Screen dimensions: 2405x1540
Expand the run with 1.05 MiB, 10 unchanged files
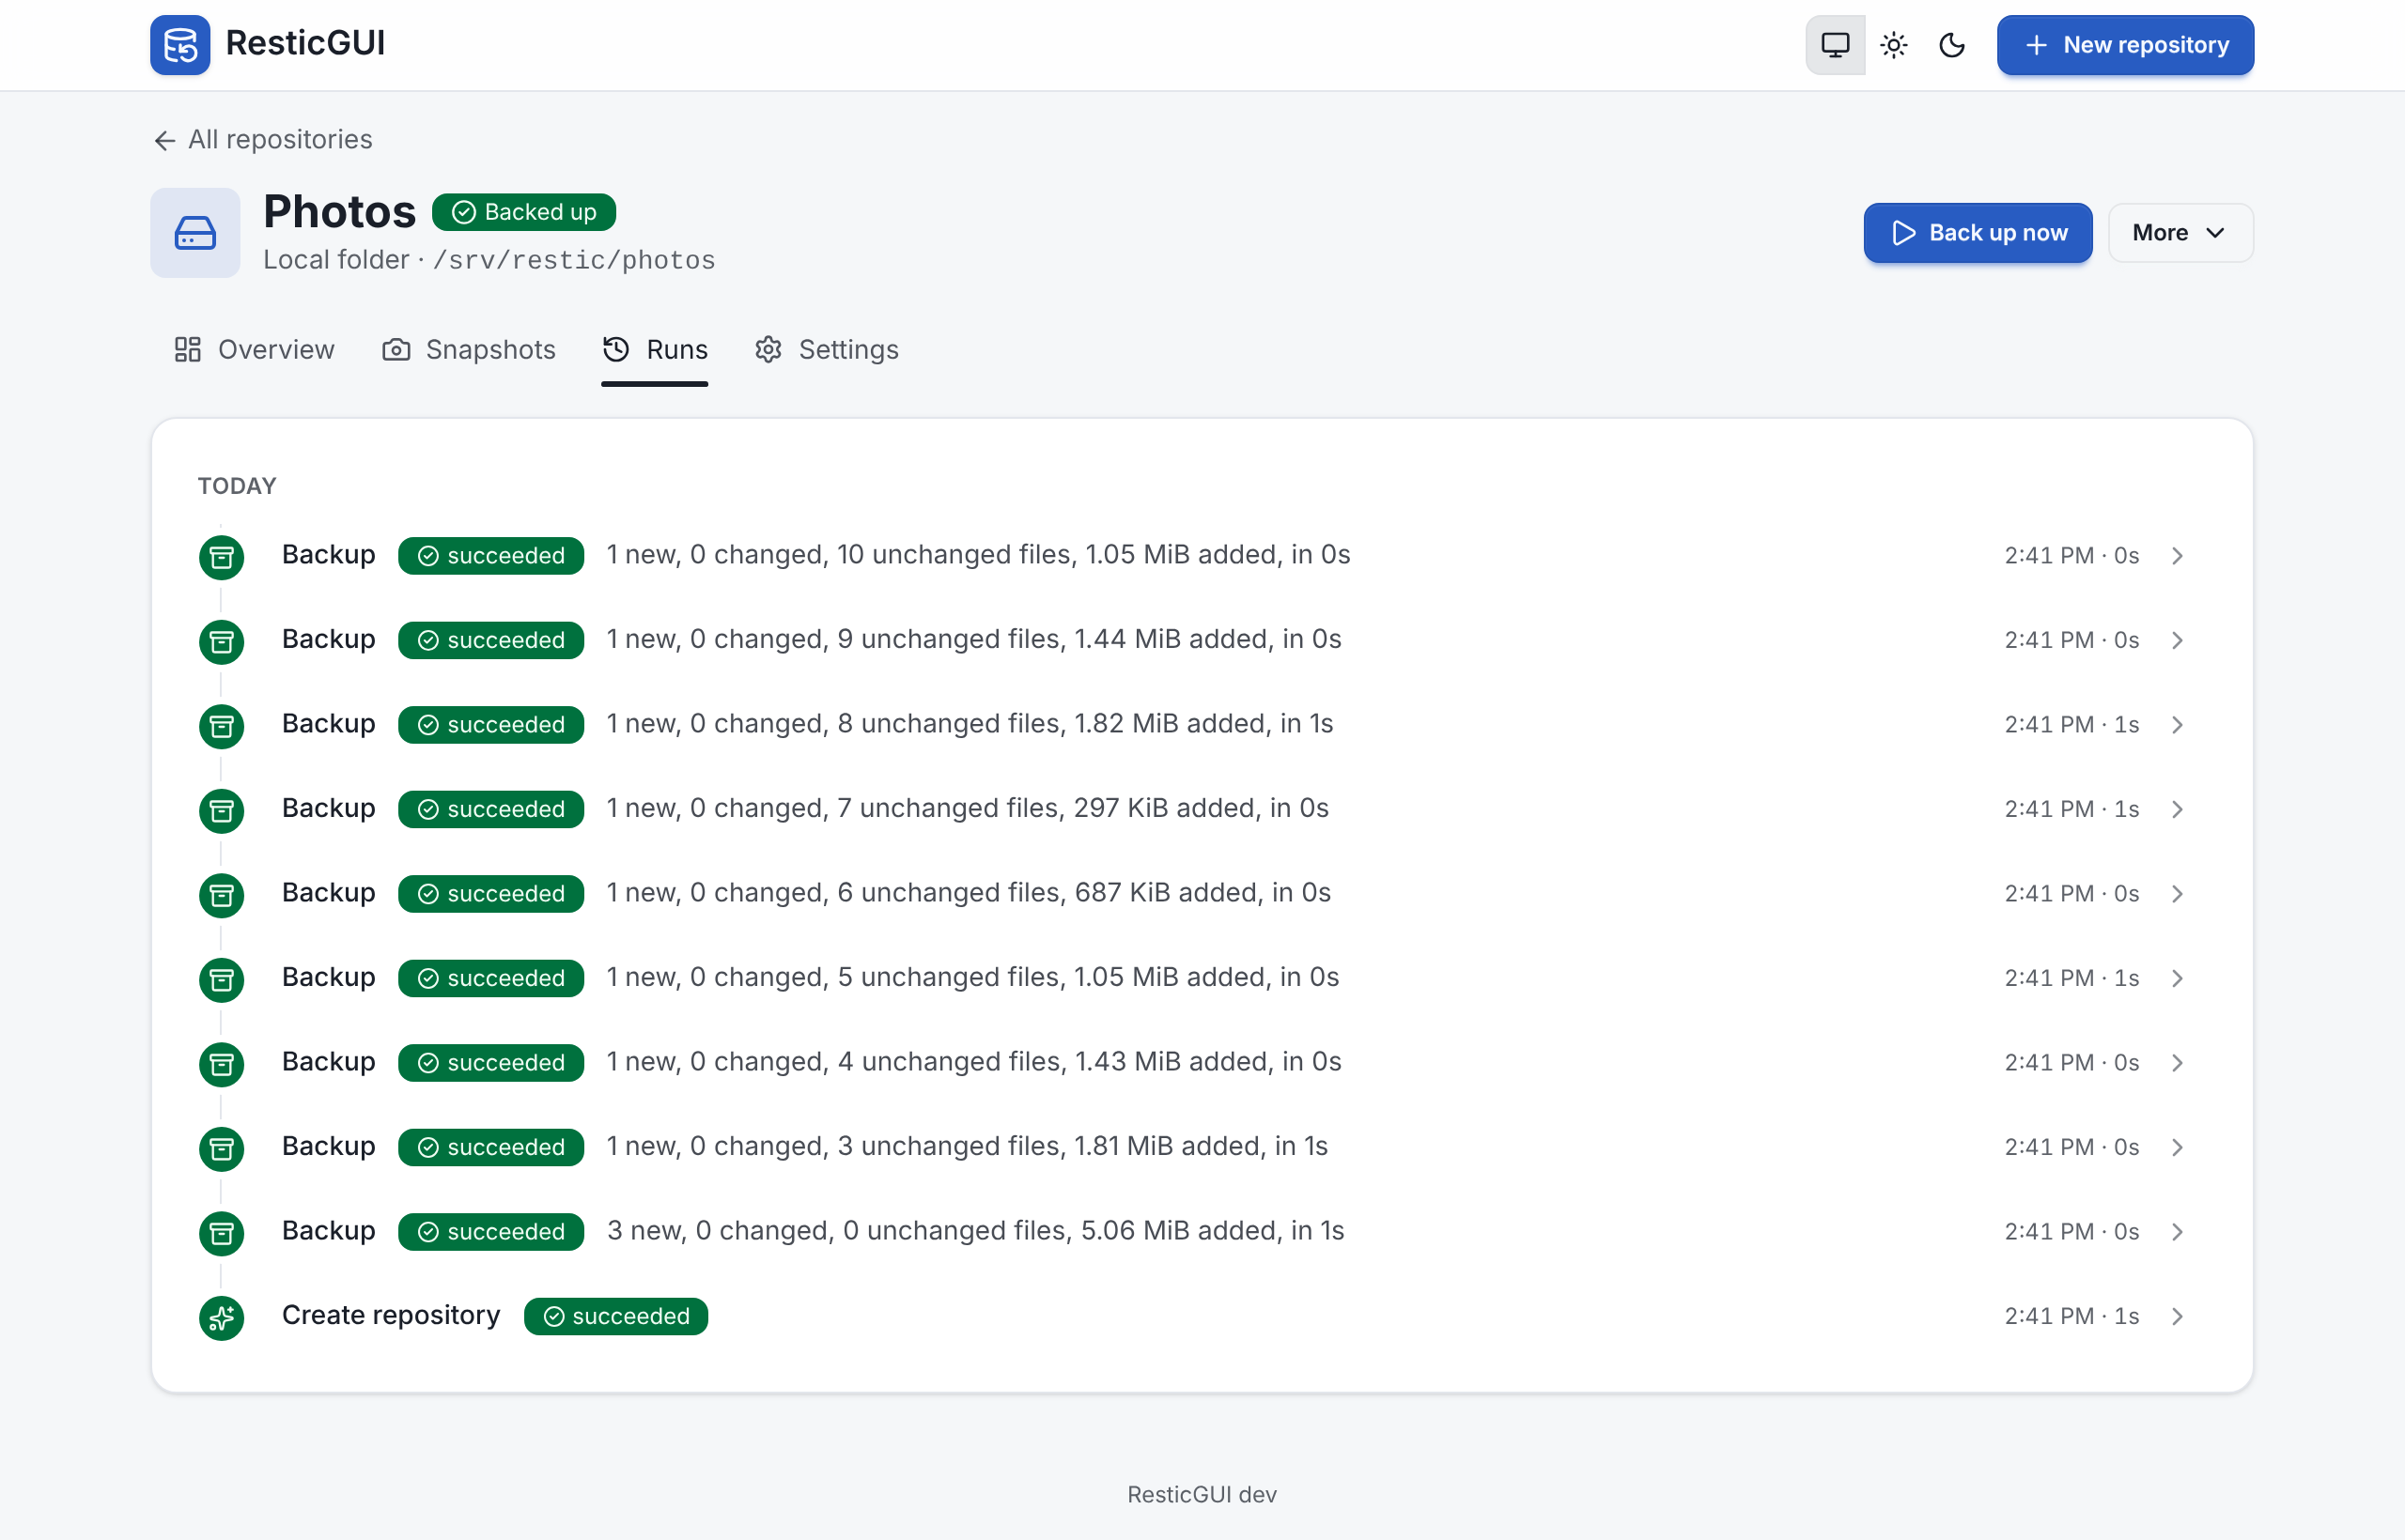(x=2177, y=556)
